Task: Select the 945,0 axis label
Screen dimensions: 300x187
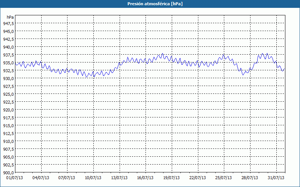Action: (8, 31)
